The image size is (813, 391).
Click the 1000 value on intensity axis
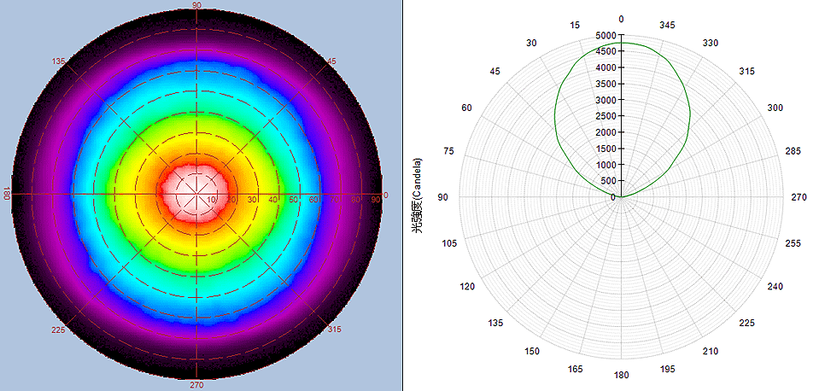605,165
